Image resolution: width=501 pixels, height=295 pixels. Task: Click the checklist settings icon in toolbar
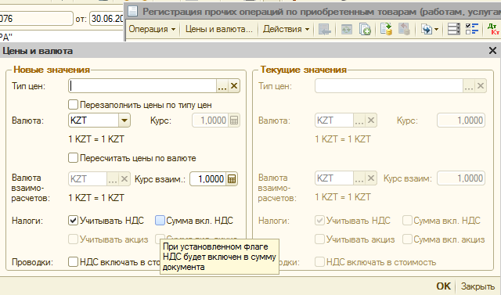(472, 29)
